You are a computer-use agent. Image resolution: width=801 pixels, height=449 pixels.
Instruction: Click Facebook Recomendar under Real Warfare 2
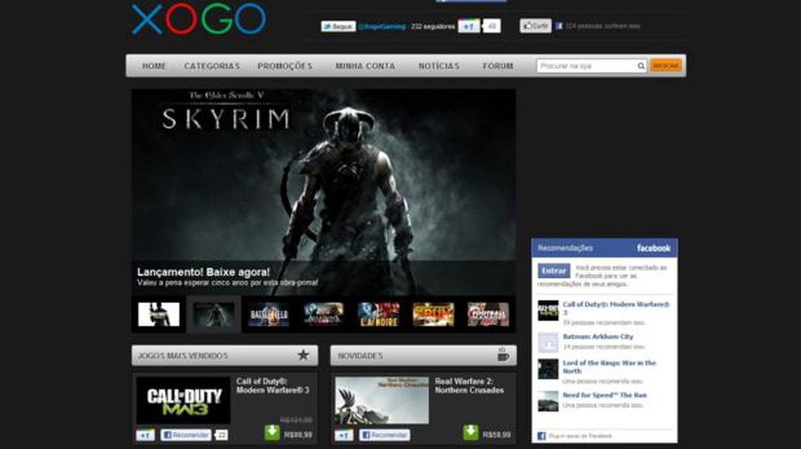(385, 435)
